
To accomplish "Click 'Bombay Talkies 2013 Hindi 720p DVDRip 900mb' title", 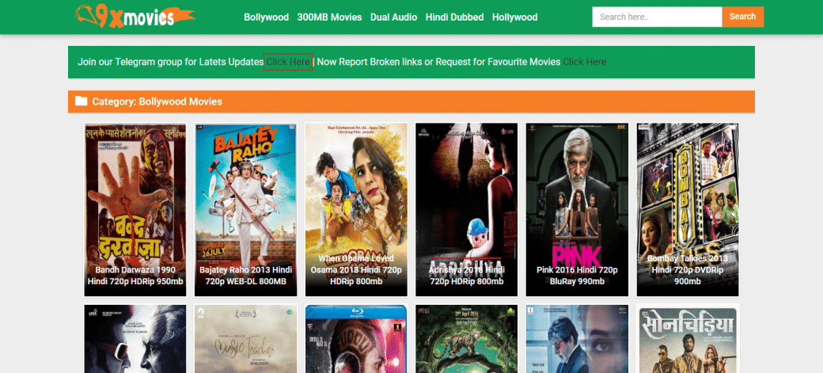I will point(688,270).
